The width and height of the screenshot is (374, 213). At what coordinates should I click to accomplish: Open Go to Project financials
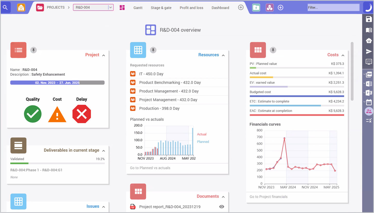(268, 197)
